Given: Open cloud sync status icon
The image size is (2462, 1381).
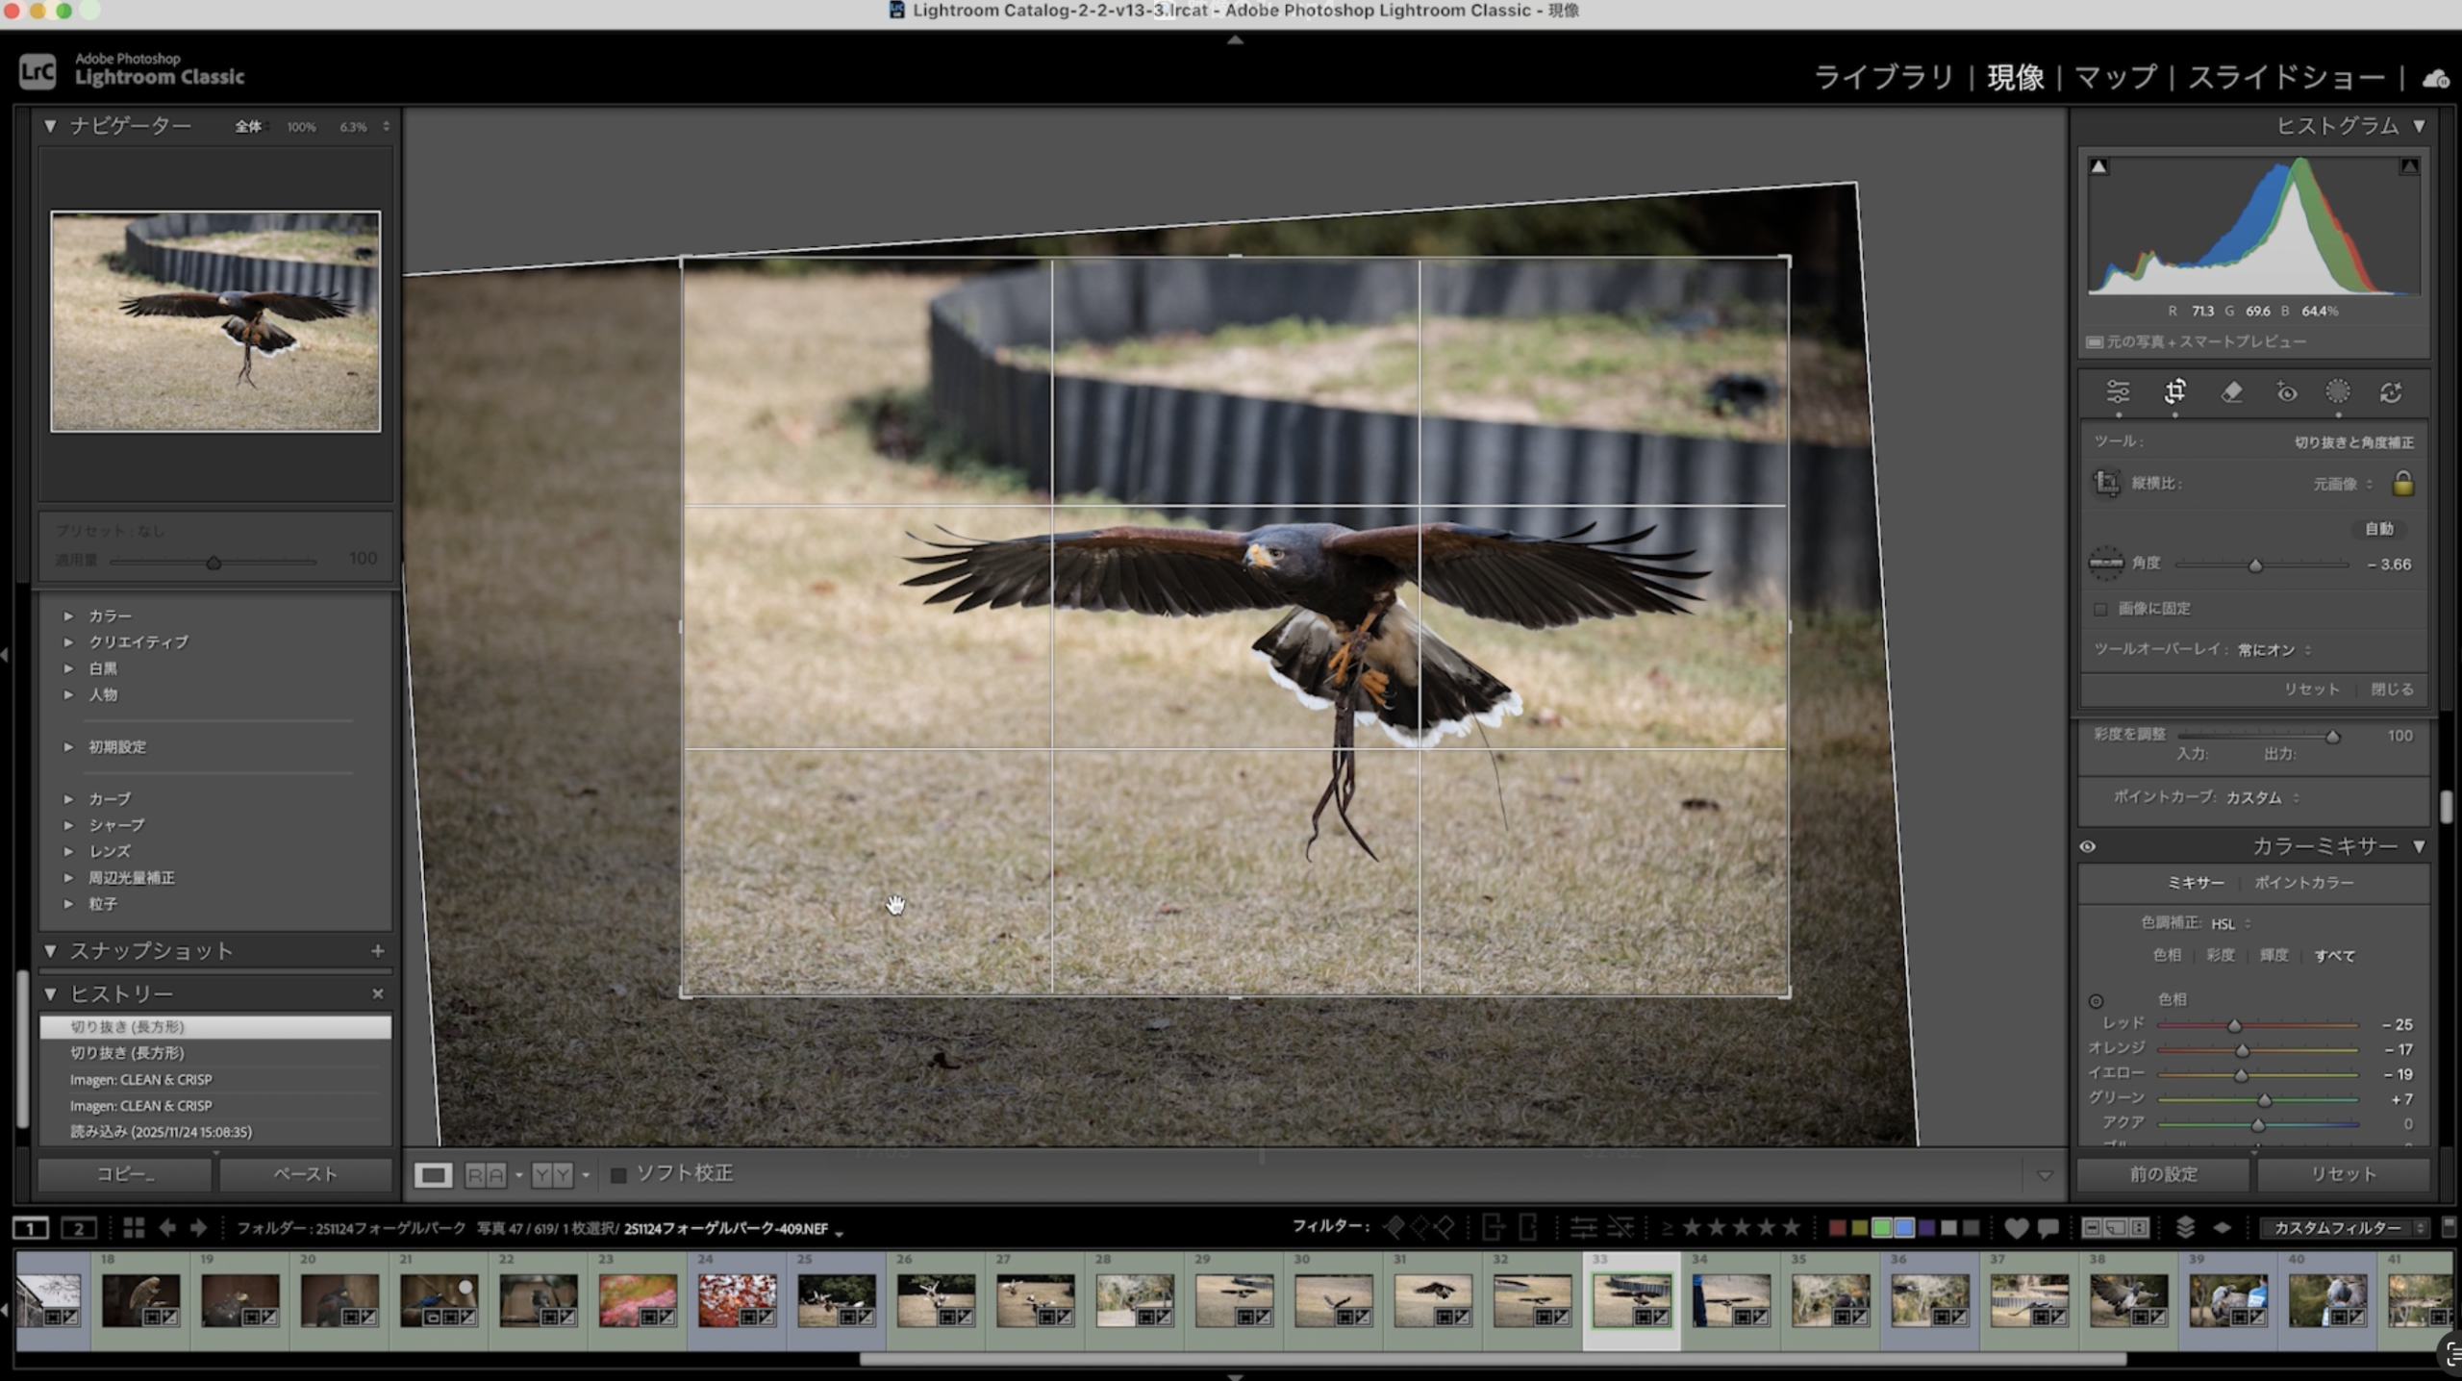Looking at the screenshot, I should pos(2435,79).
